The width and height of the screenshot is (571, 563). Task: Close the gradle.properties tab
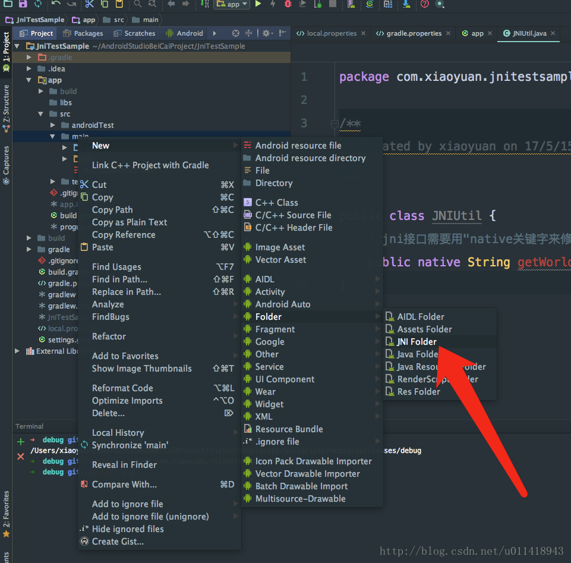(x=448, y=33)
